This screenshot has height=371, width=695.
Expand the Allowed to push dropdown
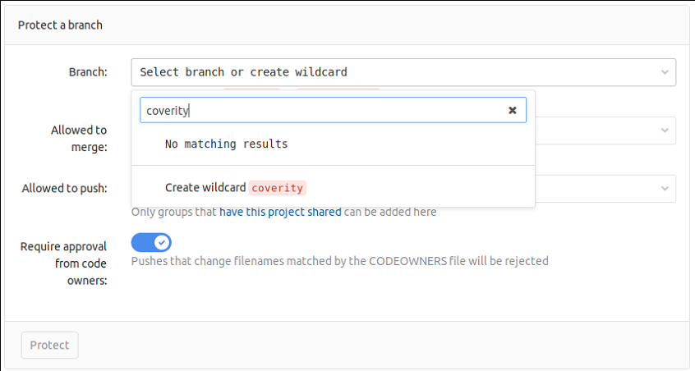[605, 188]
